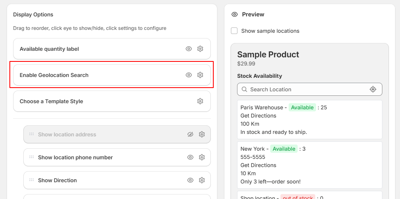Unhide the Show location address option
The height and width of the screenshot is (199, 400).
[x=190, y=134]
